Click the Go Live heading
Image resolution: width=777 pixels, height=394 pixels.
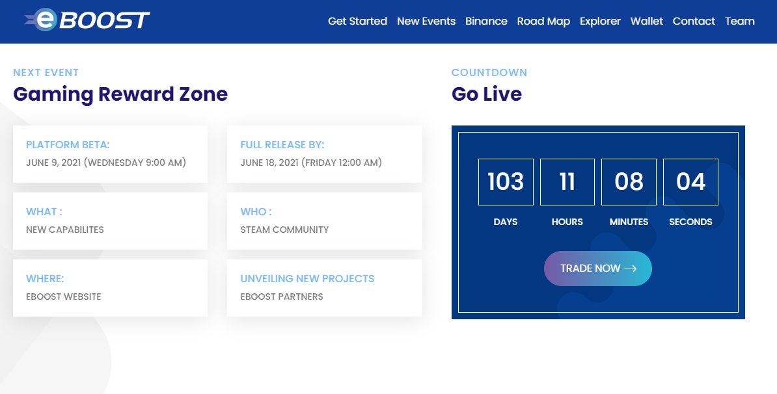[487, 94]
